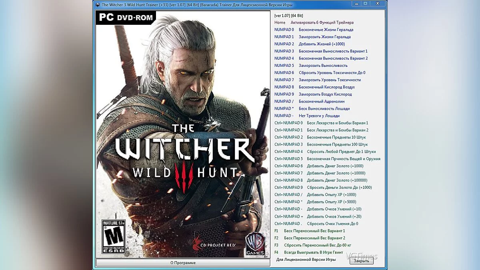This screenshot has width=480, height=270.
Task: Click 'NUMPAD 2 Добавить Жизней (+1000)'
Action: [310, 44]
